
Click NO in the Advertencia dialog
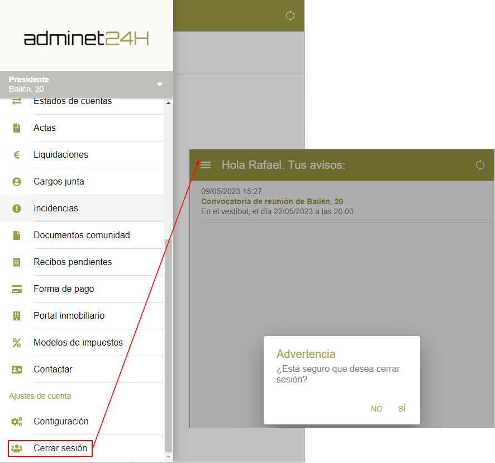(x=377, y=409)
